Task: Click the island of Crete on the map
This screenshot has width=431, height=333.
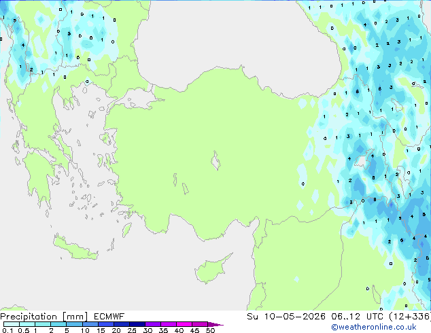Action: [x=75, y=247]
